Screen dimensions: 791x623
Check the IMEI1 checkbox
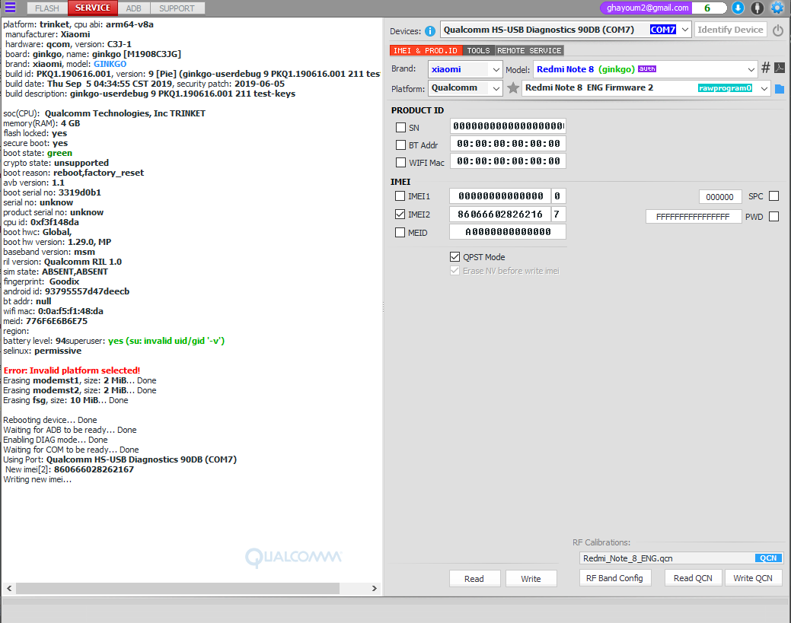tap(400, 196)
